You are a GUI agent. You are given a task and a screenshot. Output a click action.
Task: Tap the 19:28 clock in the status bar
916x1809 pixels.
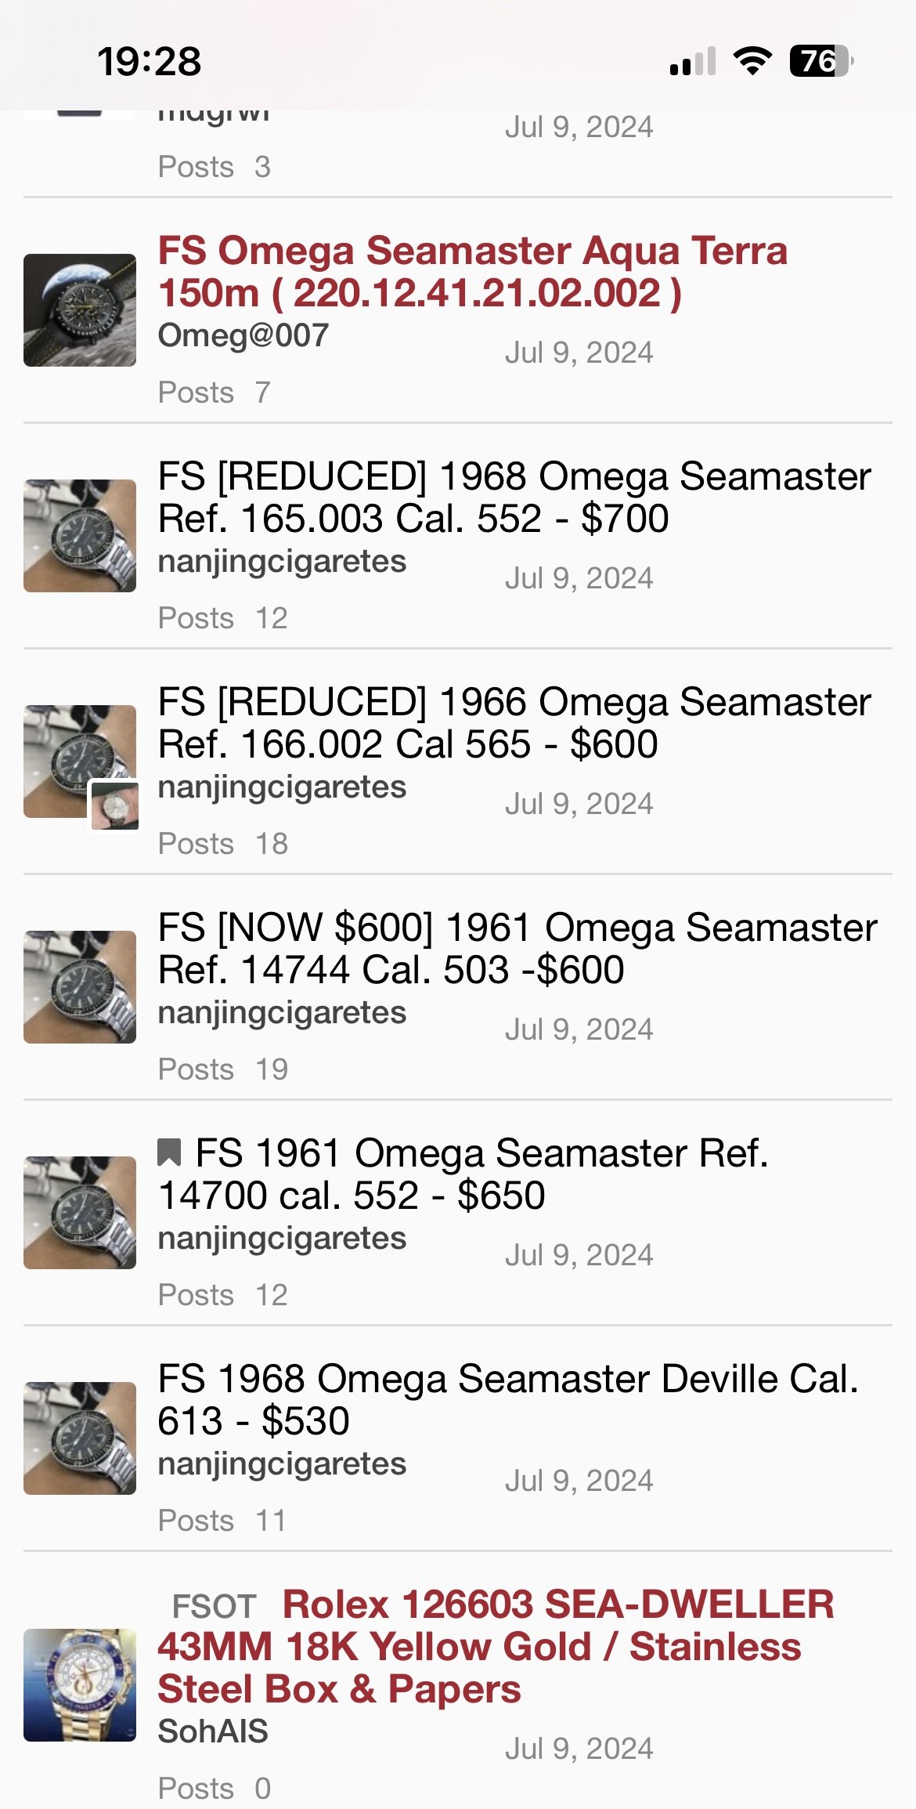[x=149, y=61]
